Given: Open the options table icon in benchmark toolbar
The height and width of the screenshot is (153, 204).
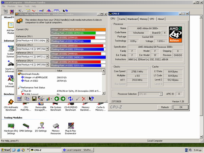Looking at the screenshot, I should [x=19, y=99].
